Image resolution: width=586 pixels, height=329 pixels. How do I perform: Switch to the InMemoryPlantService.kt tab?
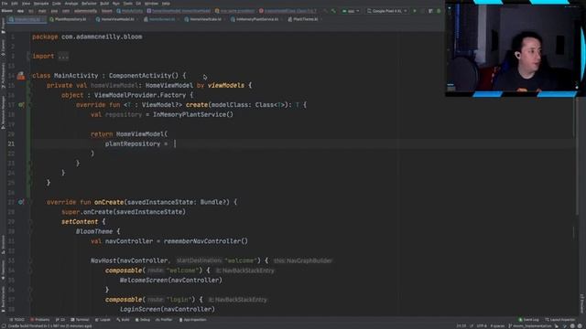[x=256, y=19]
